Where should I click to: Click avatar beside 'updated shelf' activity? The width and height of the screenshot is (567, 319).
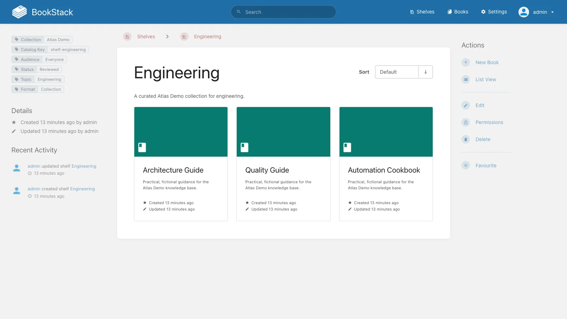click(17, 168)
